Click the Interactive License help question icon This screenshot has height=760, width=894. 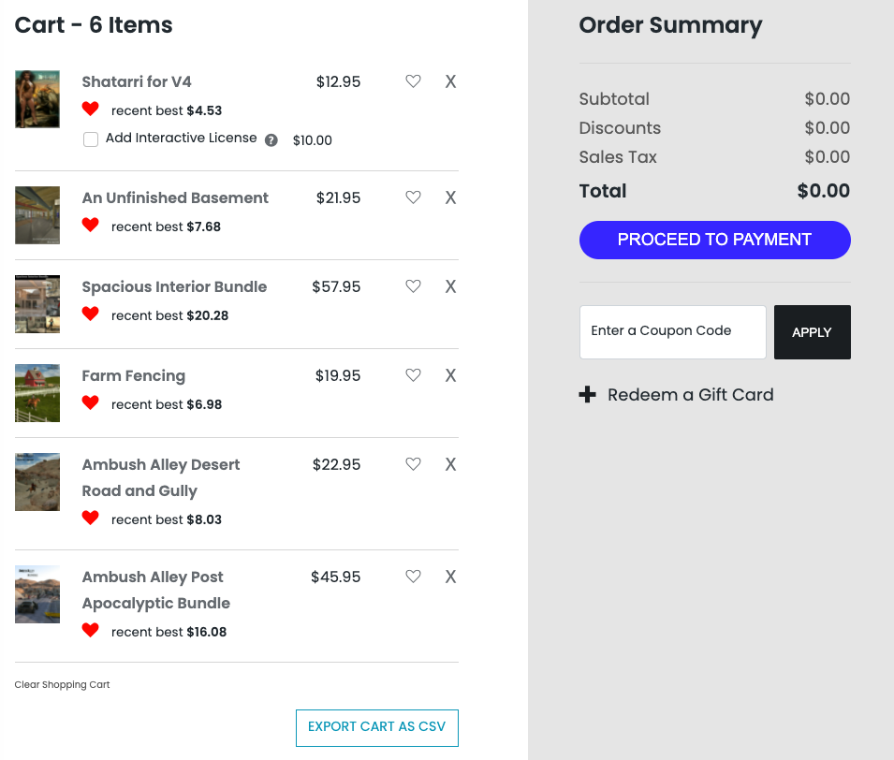(x=271, y=140)
